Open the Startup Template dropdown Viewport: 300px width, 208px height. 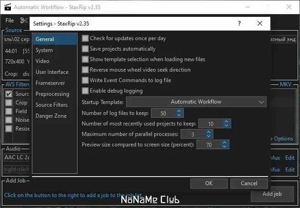coord(196,102)
